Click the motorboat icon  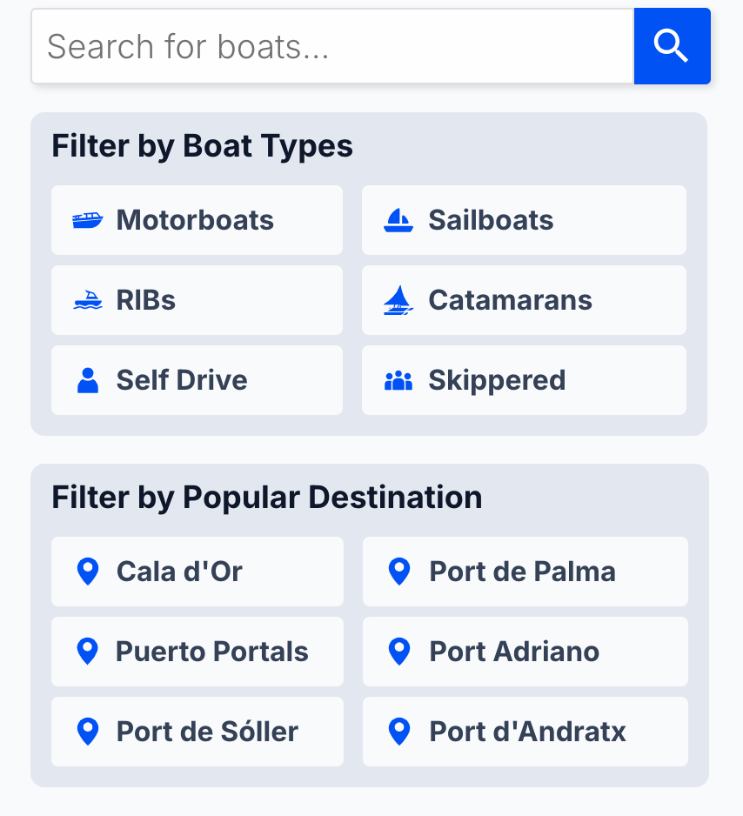(x=87, y=220)
